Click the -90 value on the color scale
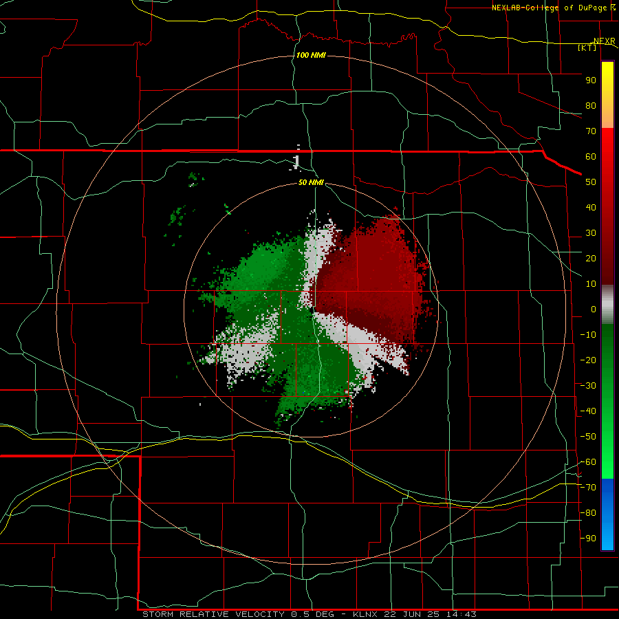The width and height of the screenshot is (619, 619). click(x=588, y=539)
